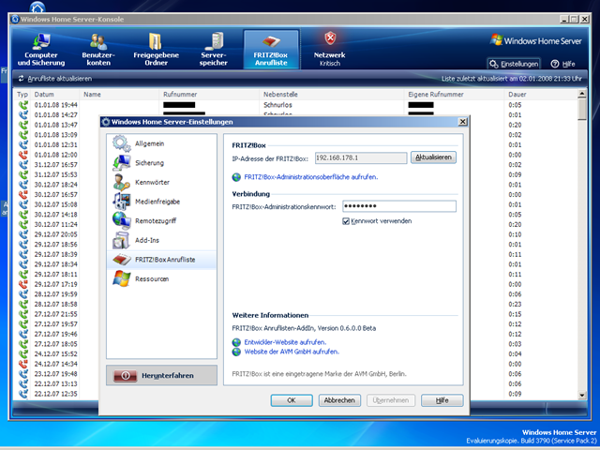This screenshot has height=450, width=600.
Task: Open Website der AVM GmbH link
Action: pos(292,352)
